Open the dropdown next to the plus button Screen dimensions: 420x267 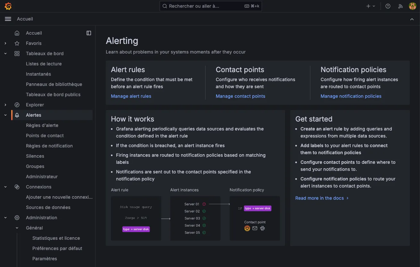pyautogui.click(x=374, y=6)
